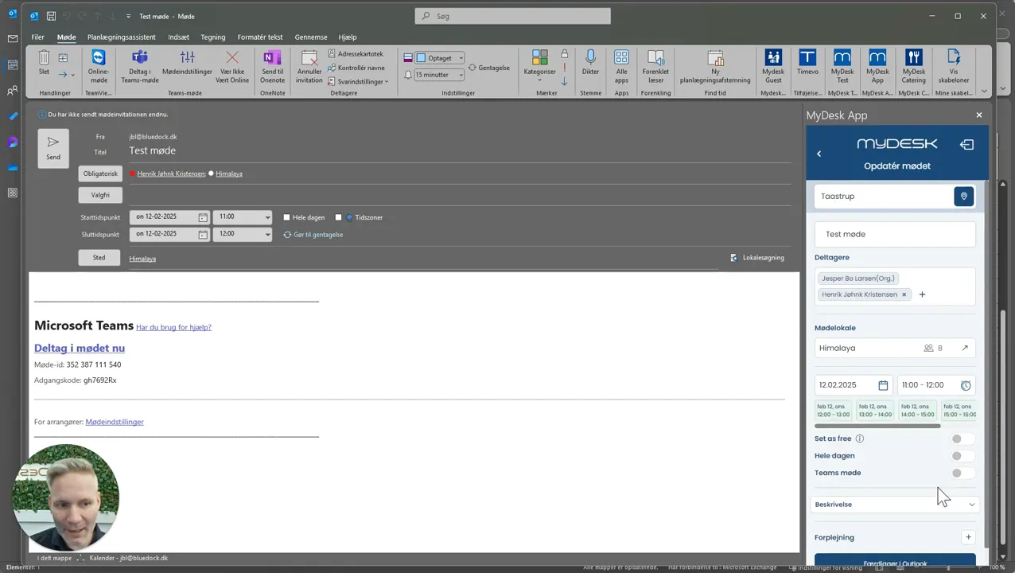The width and height of the screenshot is (1015, 573).
Task: Create Ny planlægningsafstemning
Action: (715, 66)
